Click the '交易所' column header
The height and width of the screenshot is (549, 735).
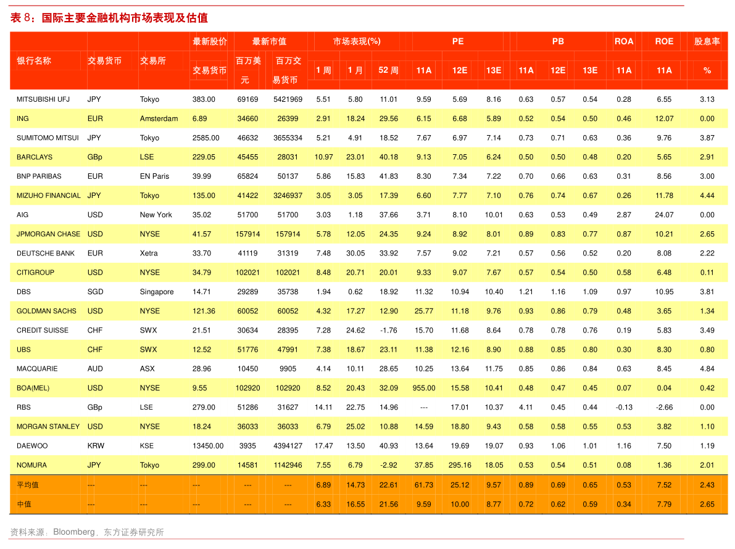pyautogui.click(x=153, y=60)
